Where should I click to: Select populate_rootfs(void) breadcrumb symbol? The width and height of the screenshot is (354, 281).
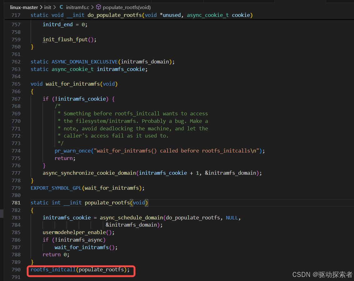[127, 7]
